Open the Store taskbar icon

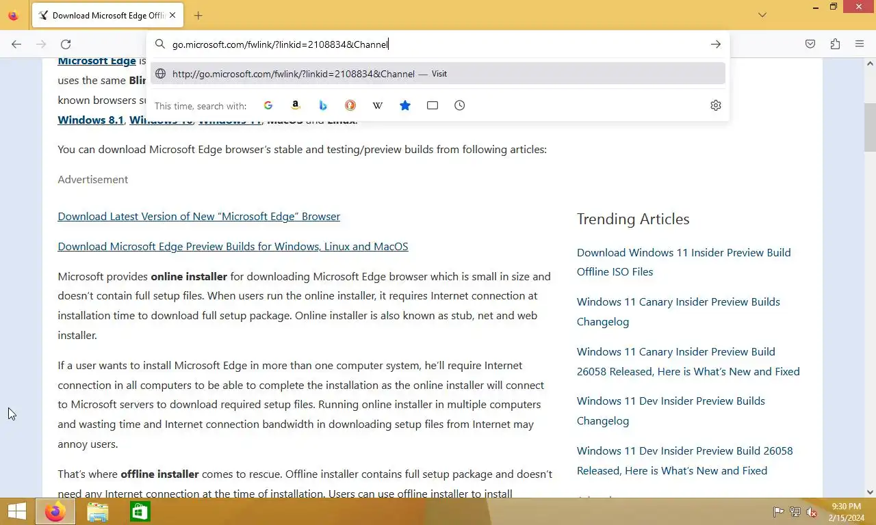pyautogui.click(x=140, y=511)
